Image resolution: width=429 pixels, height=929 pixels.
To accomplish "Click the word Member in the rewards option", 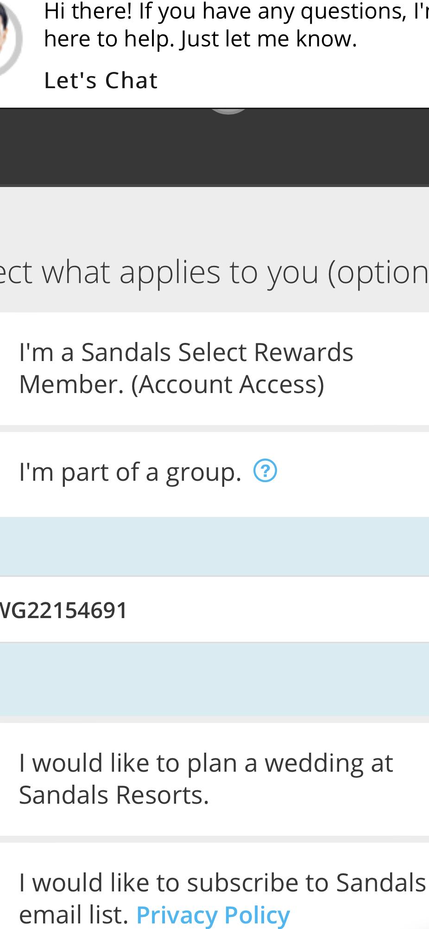I will 71,384.
